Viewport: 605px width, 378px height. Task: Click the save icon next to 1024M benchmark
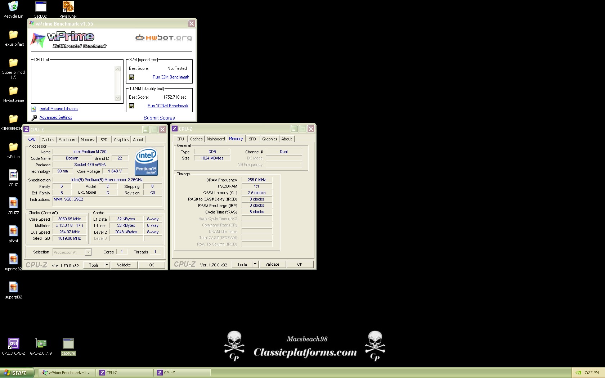[131, 106]
